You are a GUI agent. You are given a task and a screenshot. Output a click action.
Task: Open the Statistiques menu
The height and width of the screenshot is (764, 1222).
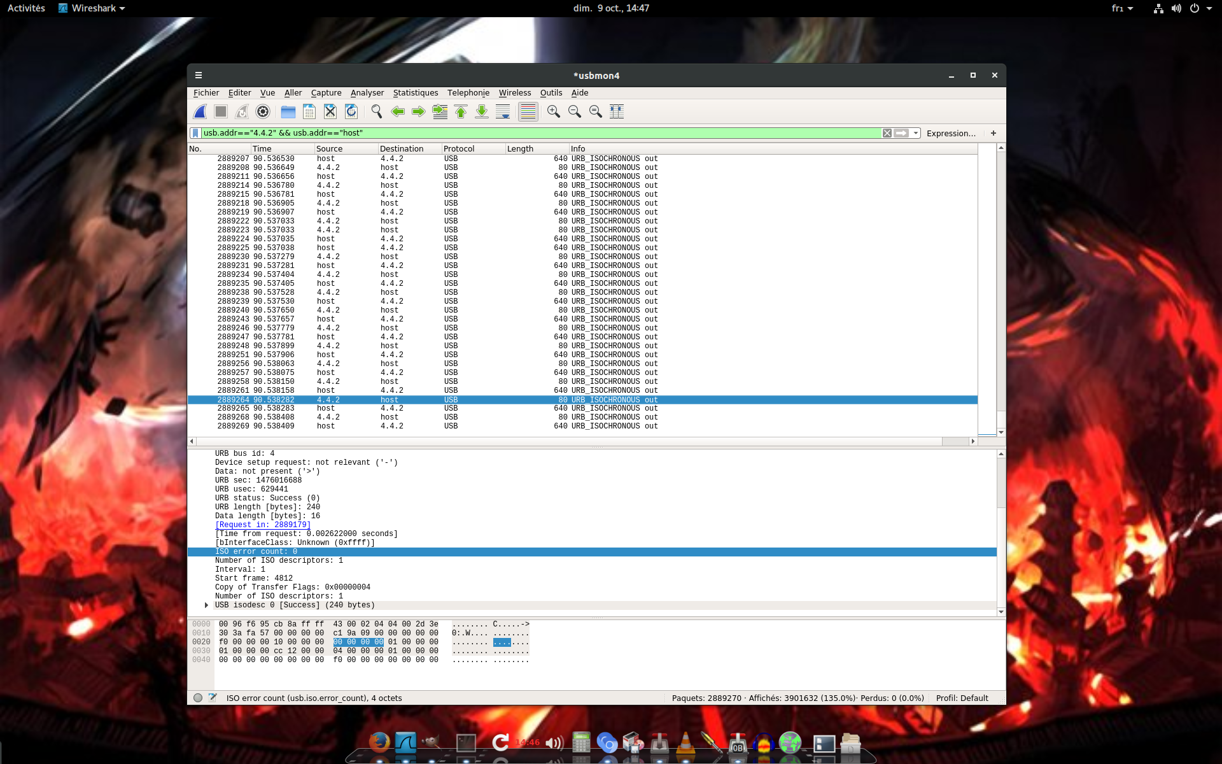tap(416, 93)
